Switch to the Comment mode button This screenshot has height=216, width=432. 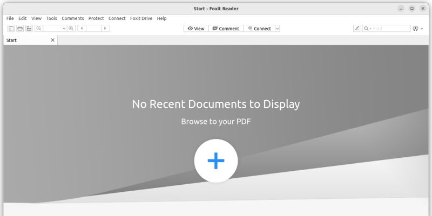[x=226, y=29]
